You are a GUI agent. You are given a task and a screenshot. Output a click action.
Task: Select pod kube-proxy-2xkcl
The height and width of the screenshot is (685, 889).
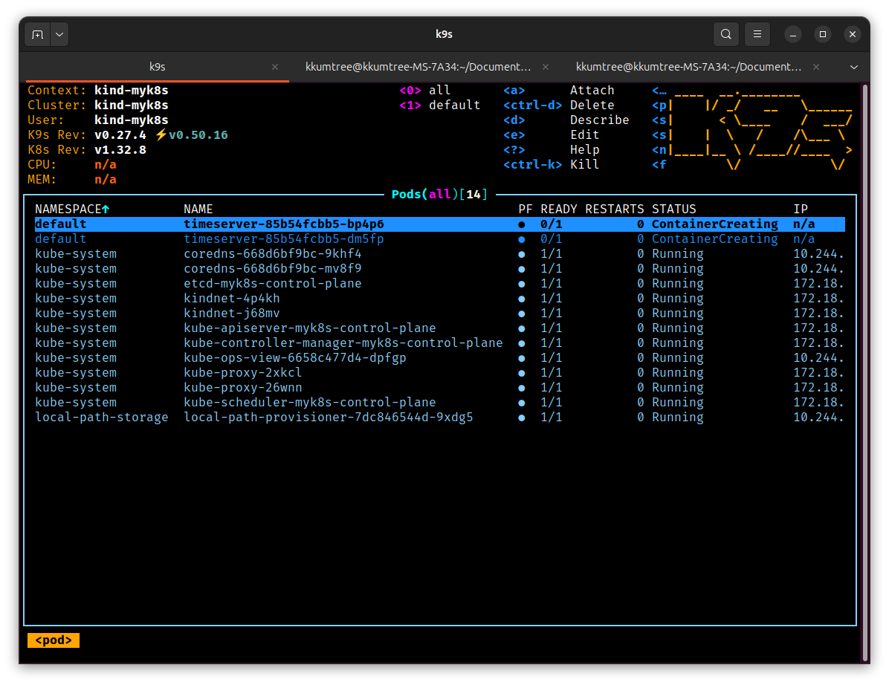click(x=439, y=373)
